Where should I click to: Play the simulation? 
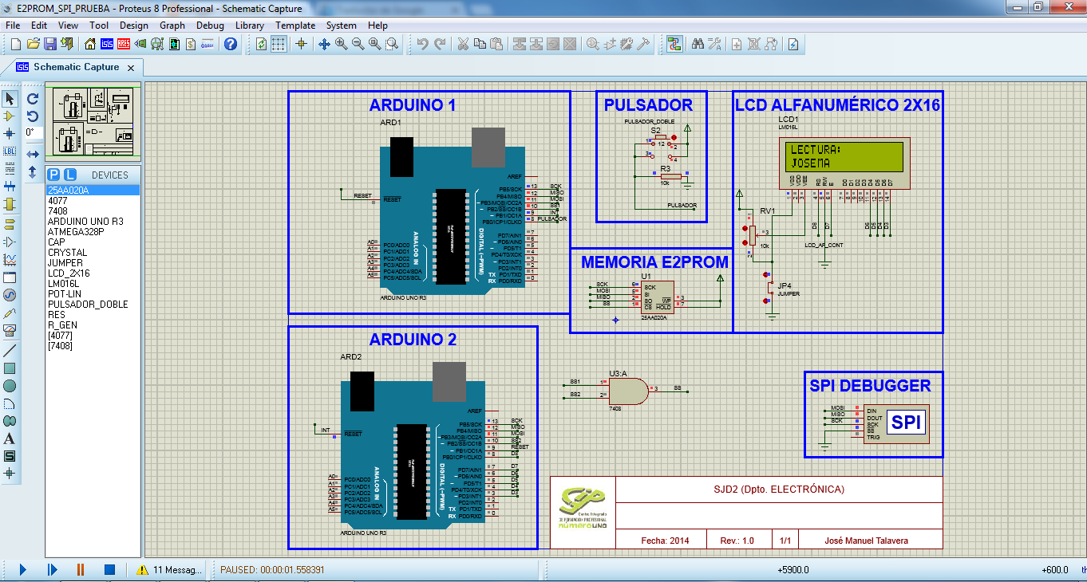pyautogui.click(x=23, y=569)
